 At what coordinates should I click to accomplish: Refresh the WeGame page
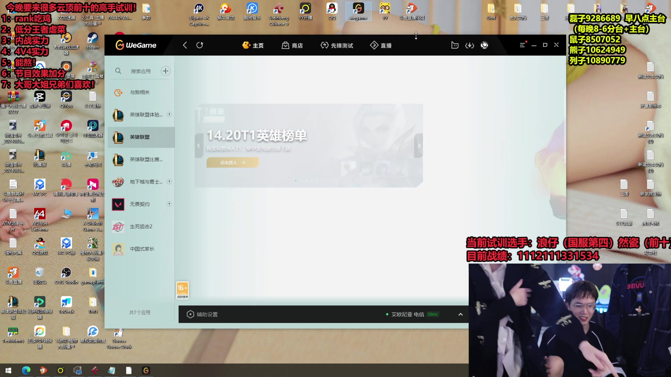(200, 45)
